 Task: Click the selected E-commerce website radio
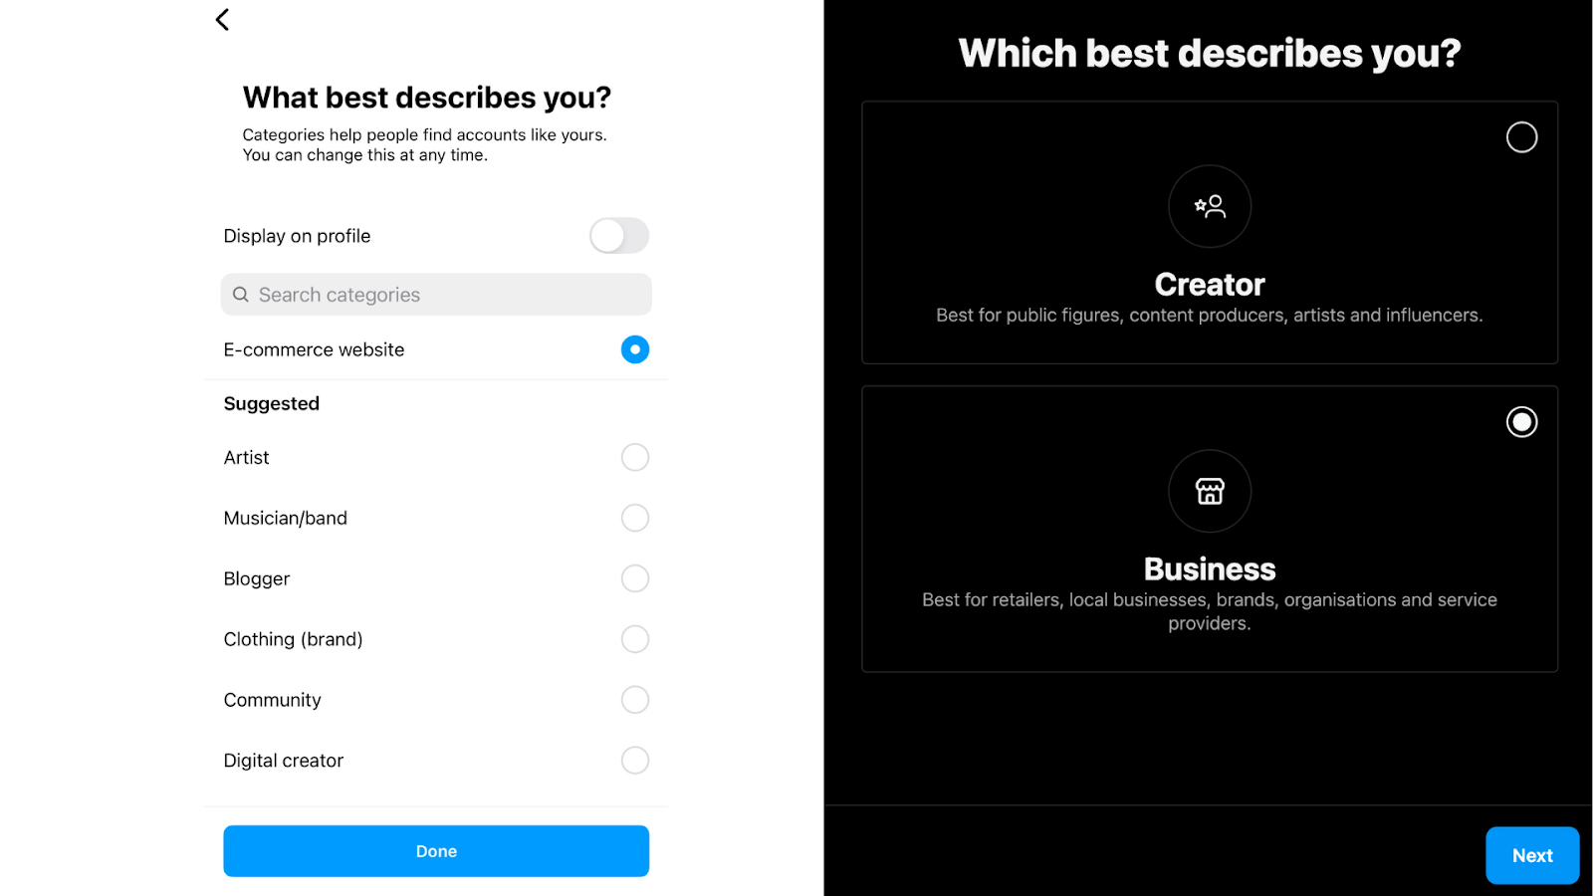(x=634, y=349)
